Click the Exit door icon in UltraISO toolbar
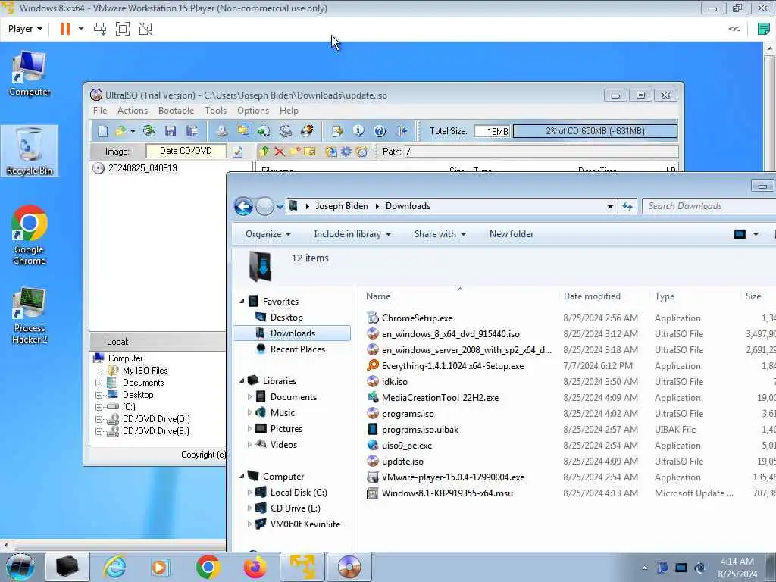776x582 pixels. 402,131
